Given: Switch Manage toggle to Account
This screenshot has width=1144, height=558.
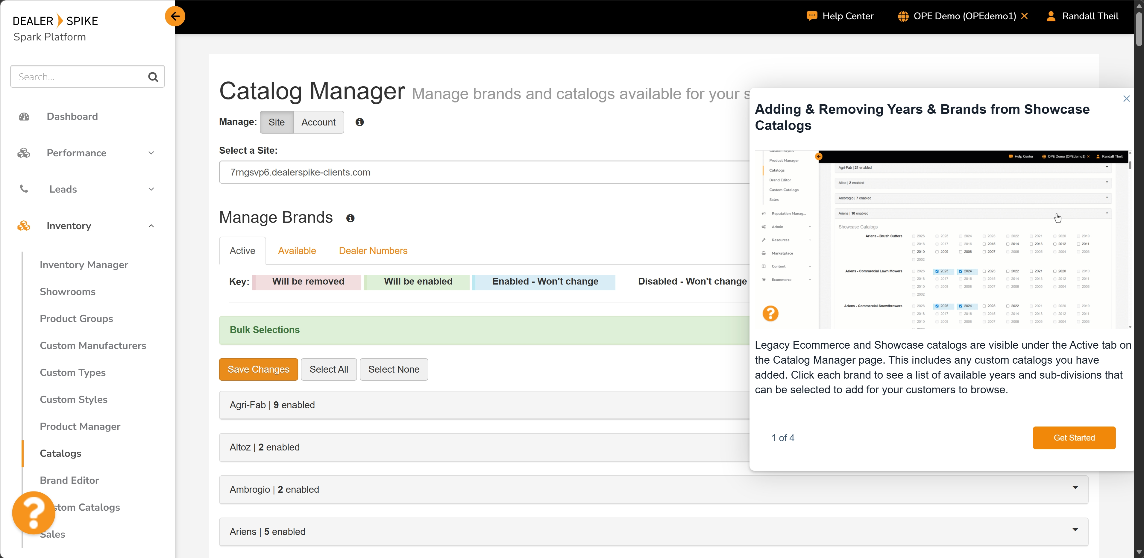Looking at the screenshot, I should pos(318,122).
